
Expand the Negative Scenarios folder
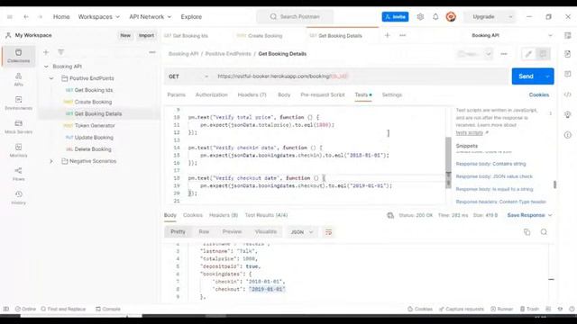[51, 161]
